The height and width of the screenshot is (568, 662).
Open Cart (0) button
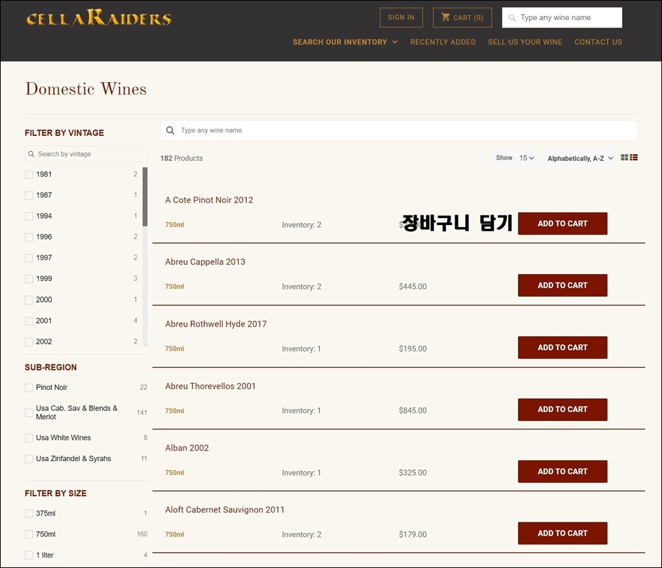pos(462,17)
